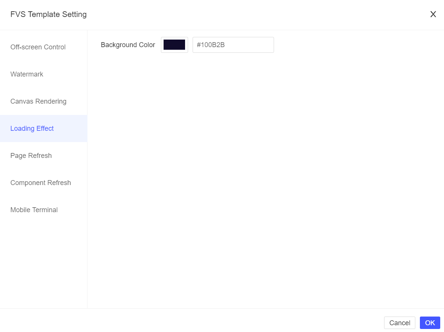Open the Background Color picker swatch
Viewport: 444px width, 332px height.
(174, 45)
